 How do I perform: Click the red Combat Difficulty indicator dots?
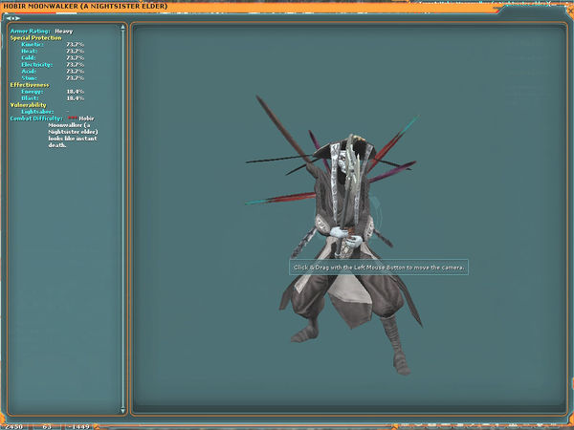coord(73,118)
